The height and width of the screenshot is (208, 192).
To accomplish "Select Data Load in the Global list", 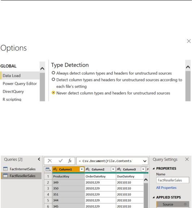I will click(20, 75).
